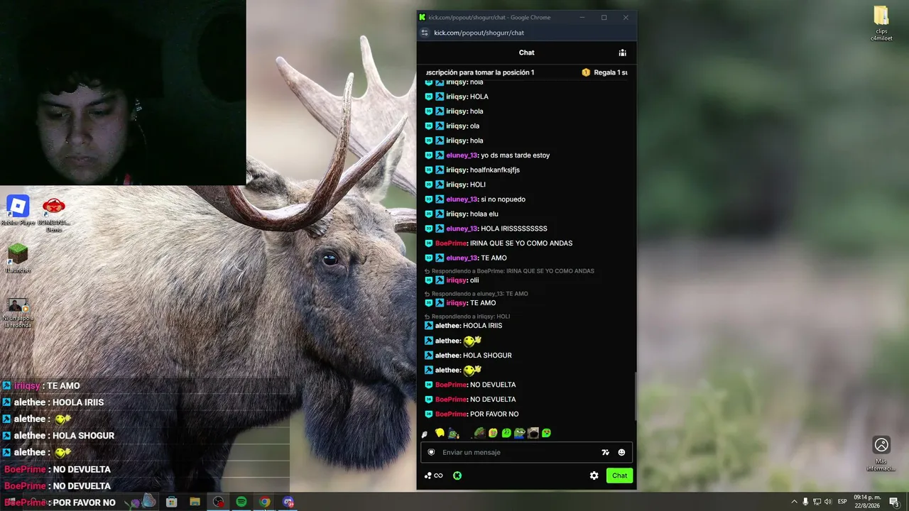The height and width of the screenshot is (511, 909).
Task: Click the taskbar clock showing 09:14 p. m.
Action: [867, 501]
